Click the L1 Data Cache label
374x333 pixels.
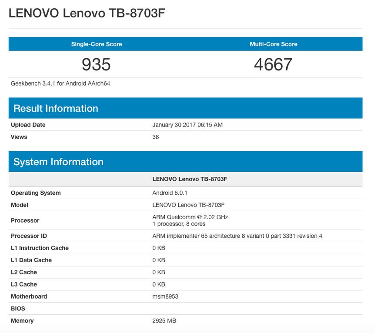tap(31, 260)
